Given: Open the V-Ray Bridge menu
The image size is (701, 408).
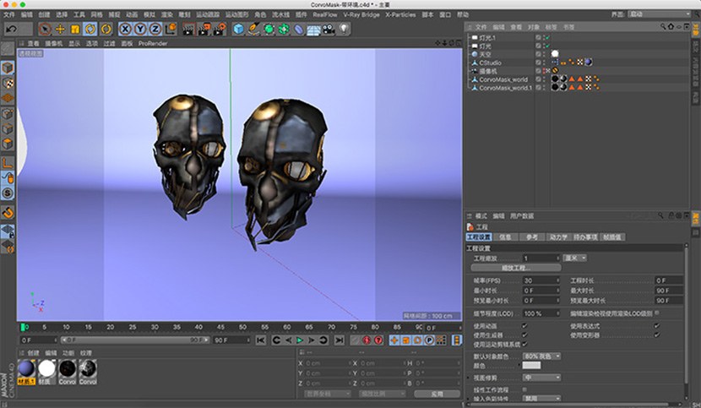Looking at the screenshot, I should pos(361,14).
